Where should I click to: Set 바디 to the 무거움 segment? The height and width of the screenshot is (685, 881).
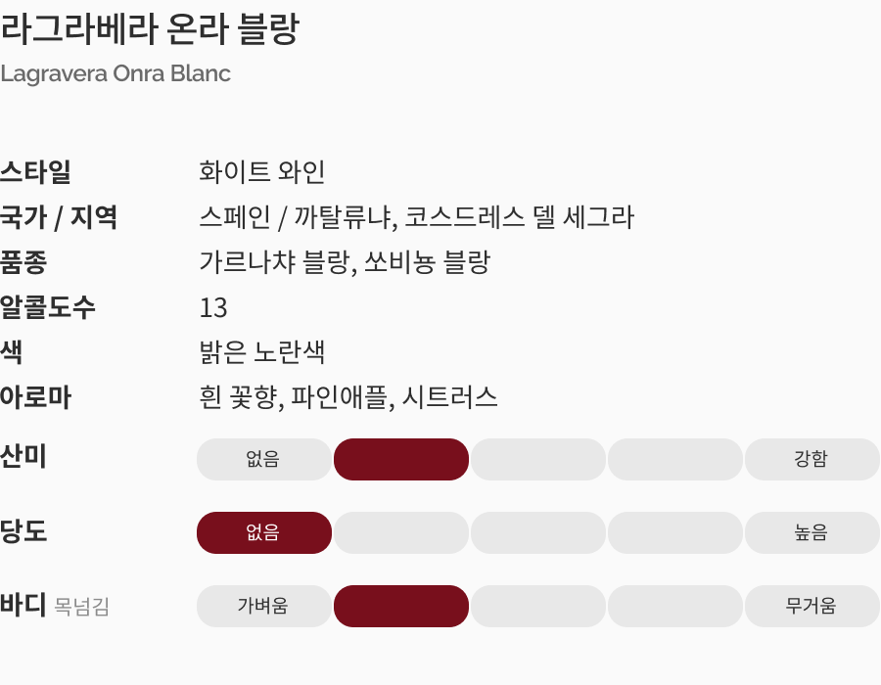point(811,607)
